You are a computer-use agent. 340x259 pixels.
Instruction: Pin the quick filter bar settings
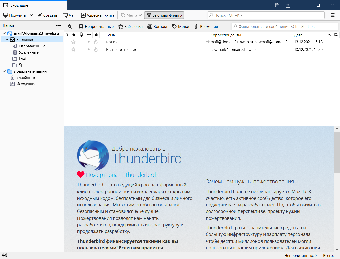[70, 26]
